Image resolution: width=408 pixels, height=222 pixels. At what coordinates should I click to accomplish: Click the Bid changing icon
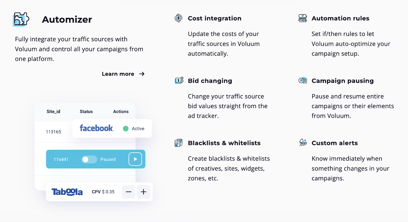[x=179, y=80]
